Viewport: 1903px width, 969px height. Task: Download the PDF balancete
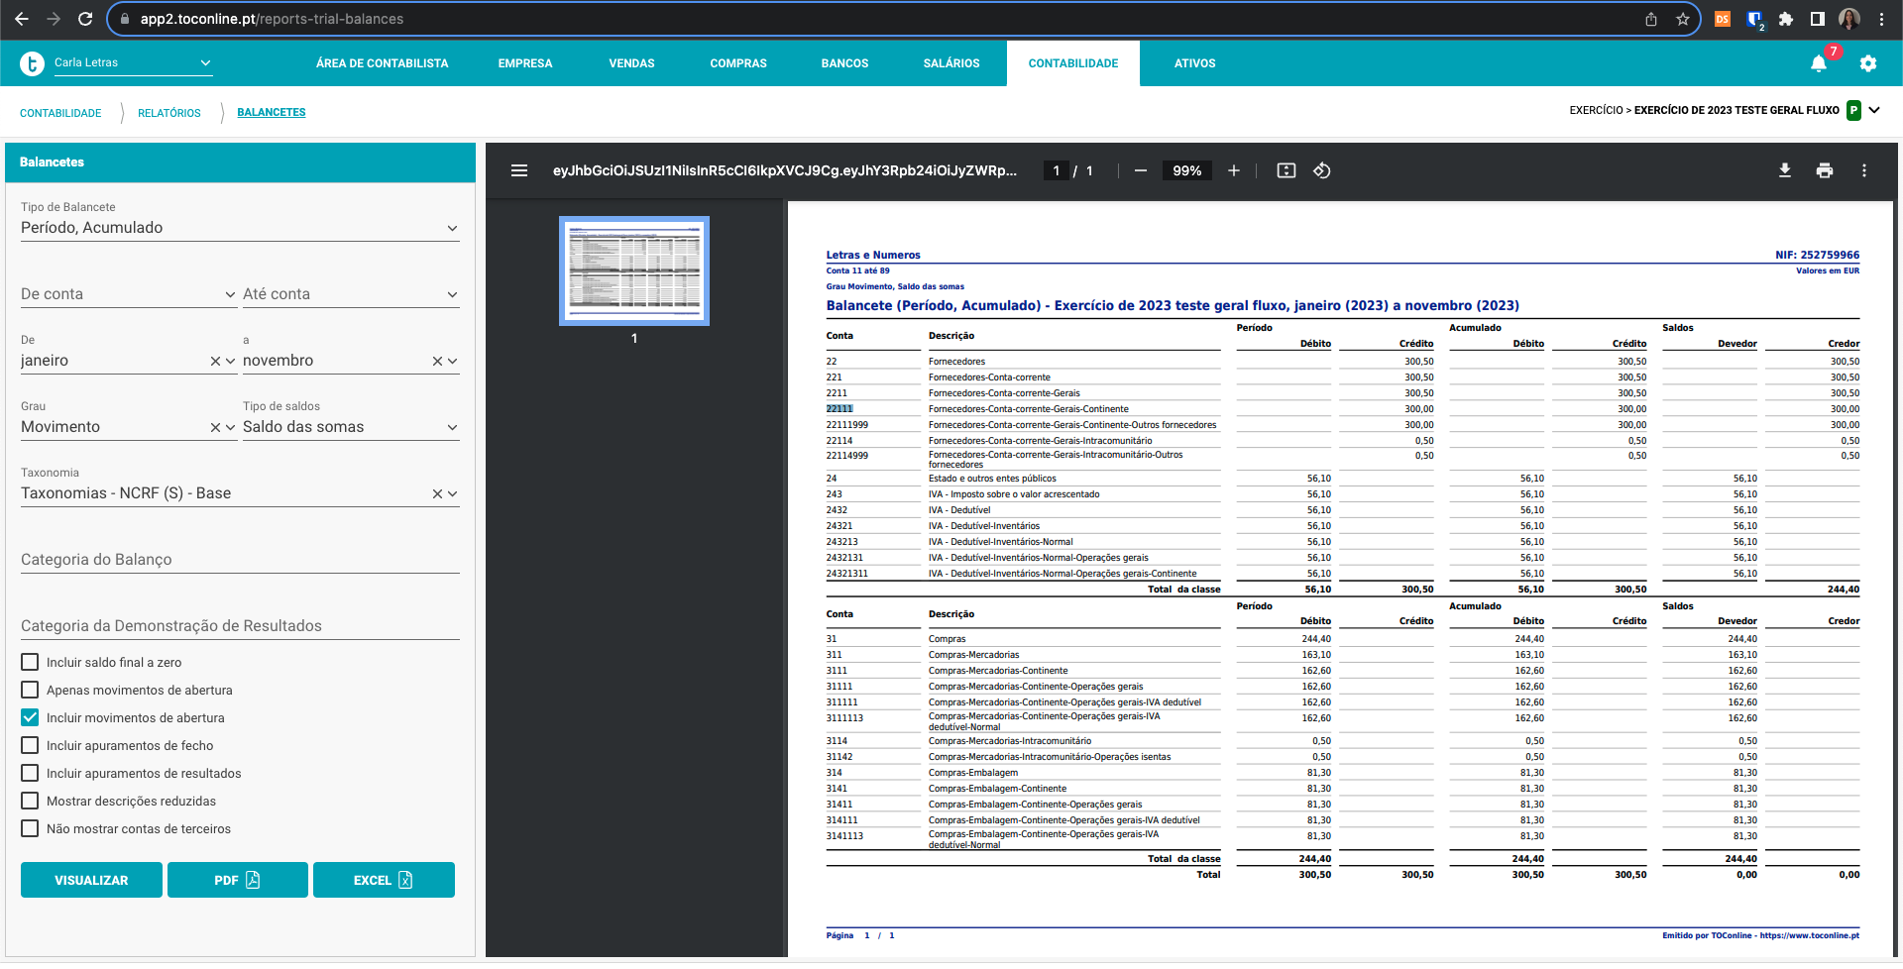click(x=1784, y=170)
